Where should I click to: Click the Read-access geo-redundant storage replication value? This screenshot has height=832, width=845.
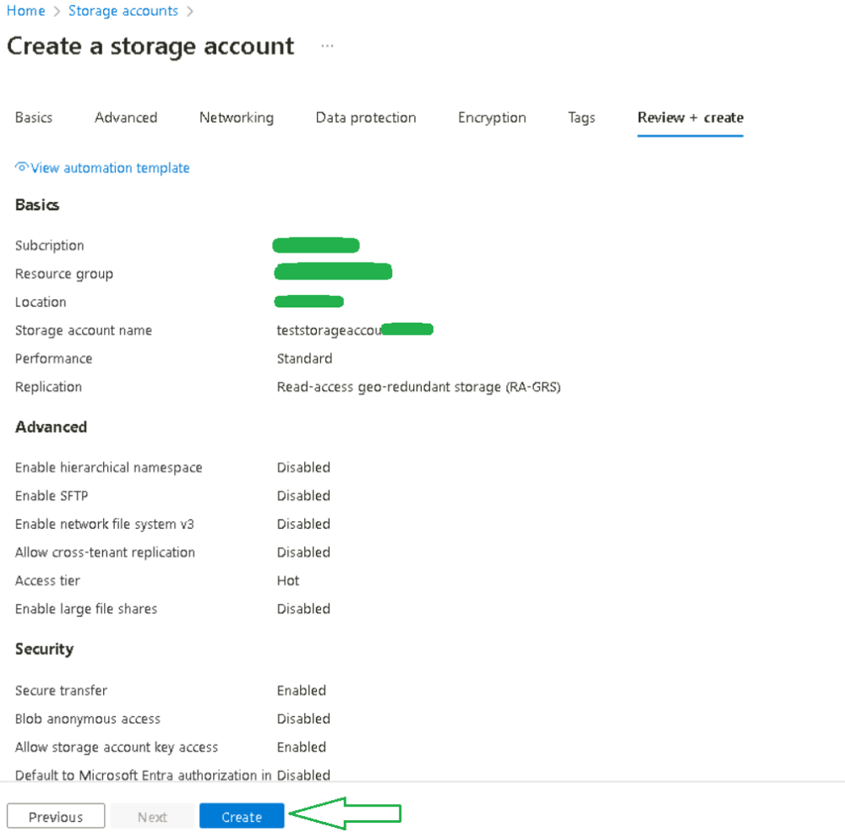coord(418,387)
